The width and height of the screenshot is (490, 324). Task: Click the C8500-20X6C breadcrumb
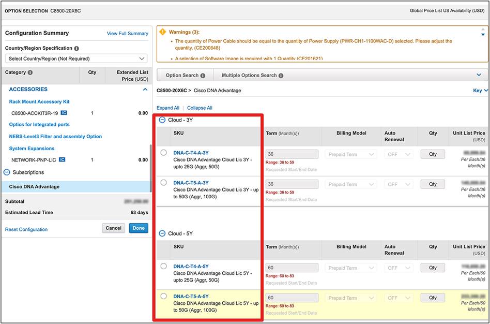point(172,91)
